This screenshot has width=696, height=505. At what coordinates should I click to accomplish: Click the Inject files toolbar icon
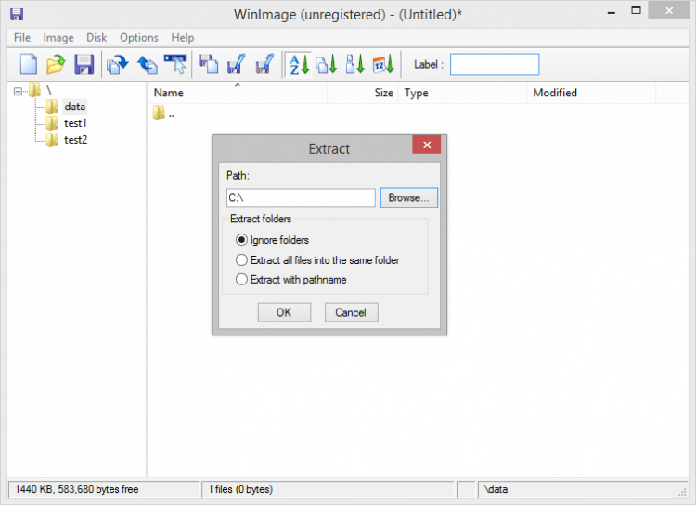[x=118, y=65]
